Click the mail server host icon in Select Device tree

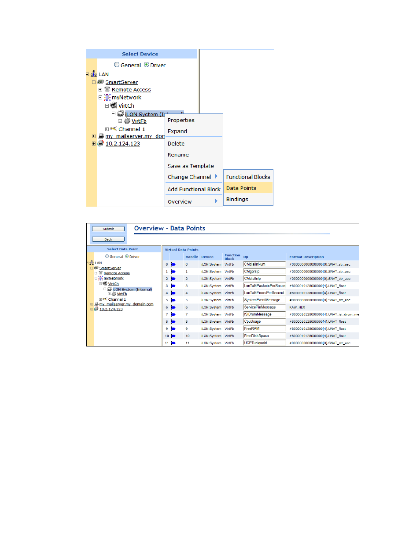100,136
